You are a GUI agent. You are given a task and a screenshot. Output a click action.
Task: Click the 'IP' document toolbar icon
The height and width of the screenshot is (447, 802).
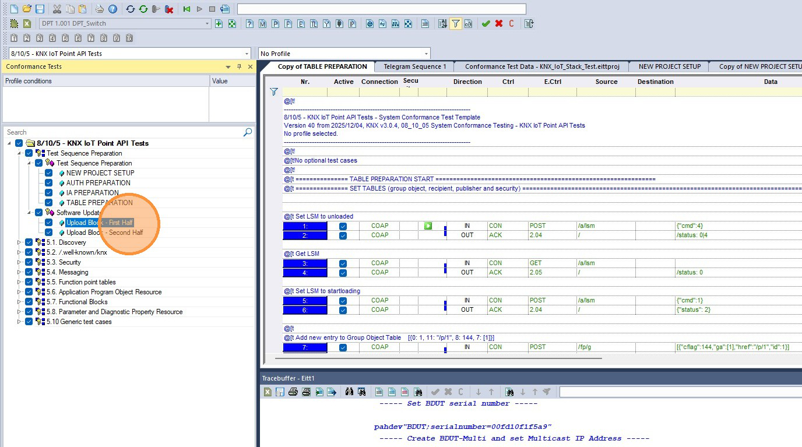pos(352,24)
